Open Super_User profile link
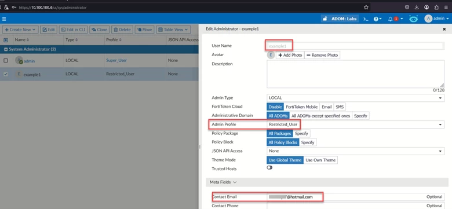Screen dimensions: 452x209 116,60
